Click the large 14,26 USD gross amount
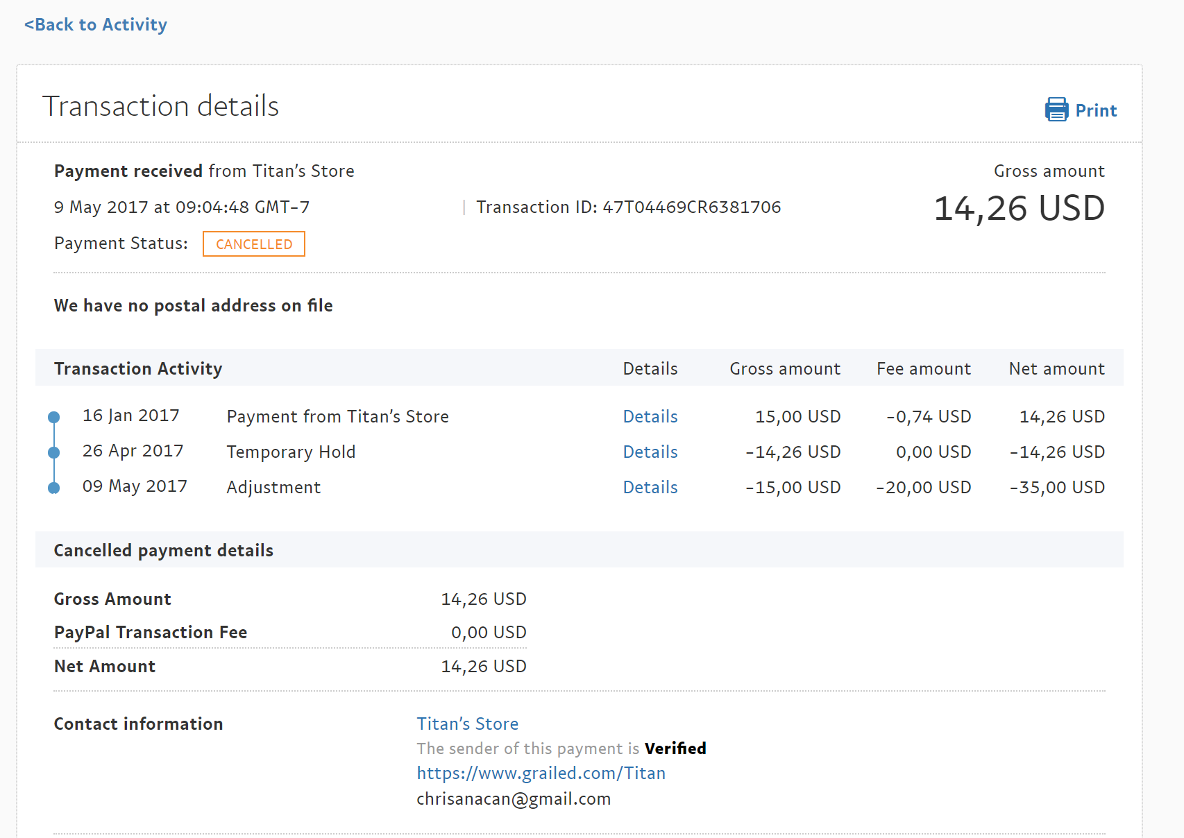 (x=1019, y=208)
